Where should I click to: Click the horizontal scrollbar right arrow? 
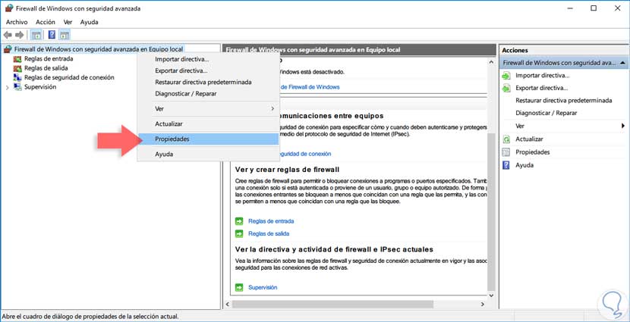coord(483,304)
